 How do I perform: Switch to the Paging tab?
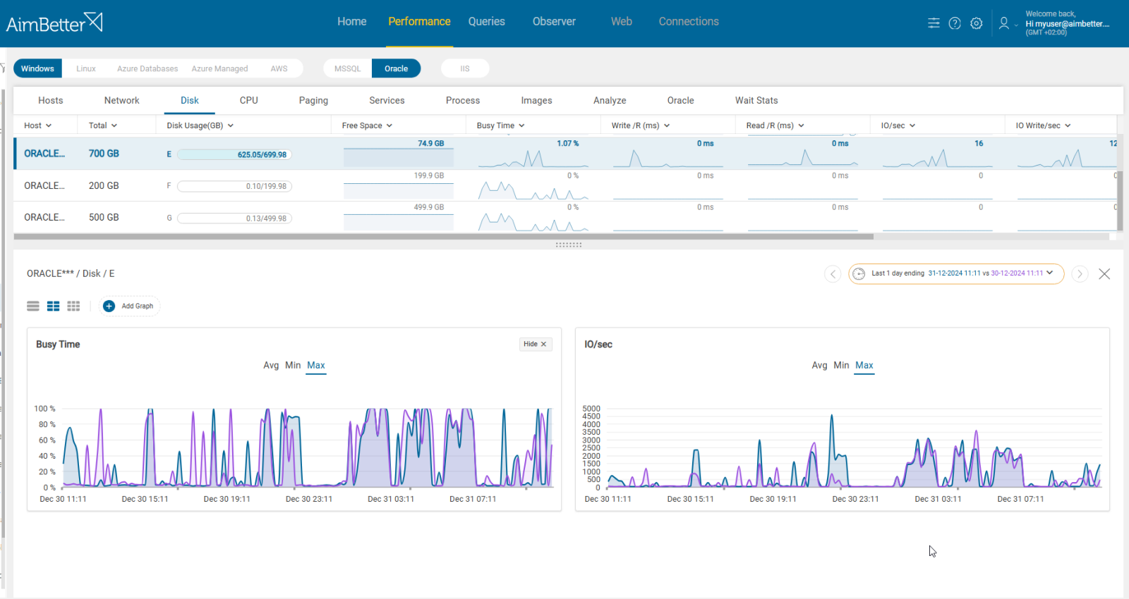pyautogui.click(x=313, y=101)
